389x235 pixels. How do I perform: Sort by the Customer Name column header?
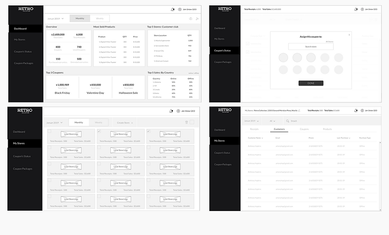tap(255, 138)
